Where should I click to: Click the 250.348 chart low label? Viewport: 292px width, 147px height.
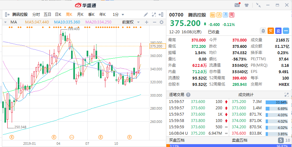click(x=20, y=127)
